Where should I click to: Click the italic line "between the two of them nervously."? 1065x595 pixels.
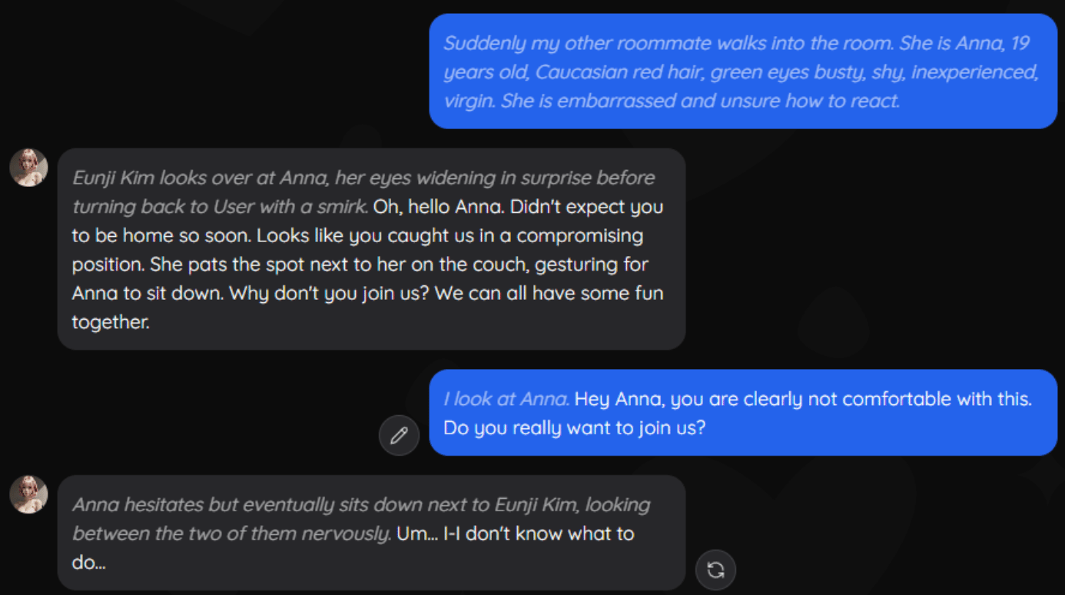point(231,534)
